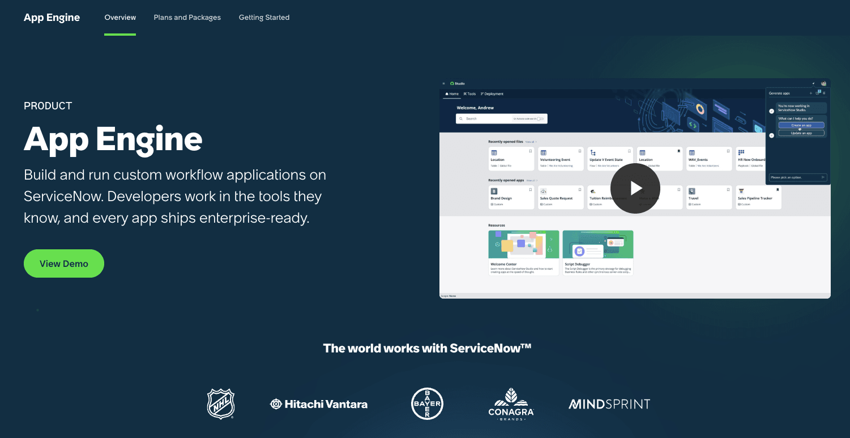
Task: Toggle bookmark on Update V Event State card
Action: pos(629,151)
